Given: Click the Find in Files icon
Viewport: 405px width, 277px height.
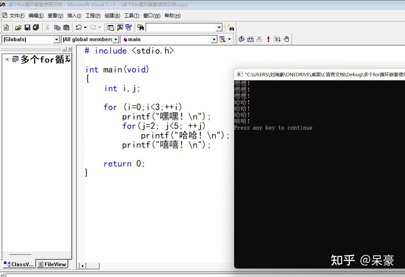Looking at the screenshot, I should 141,28.
